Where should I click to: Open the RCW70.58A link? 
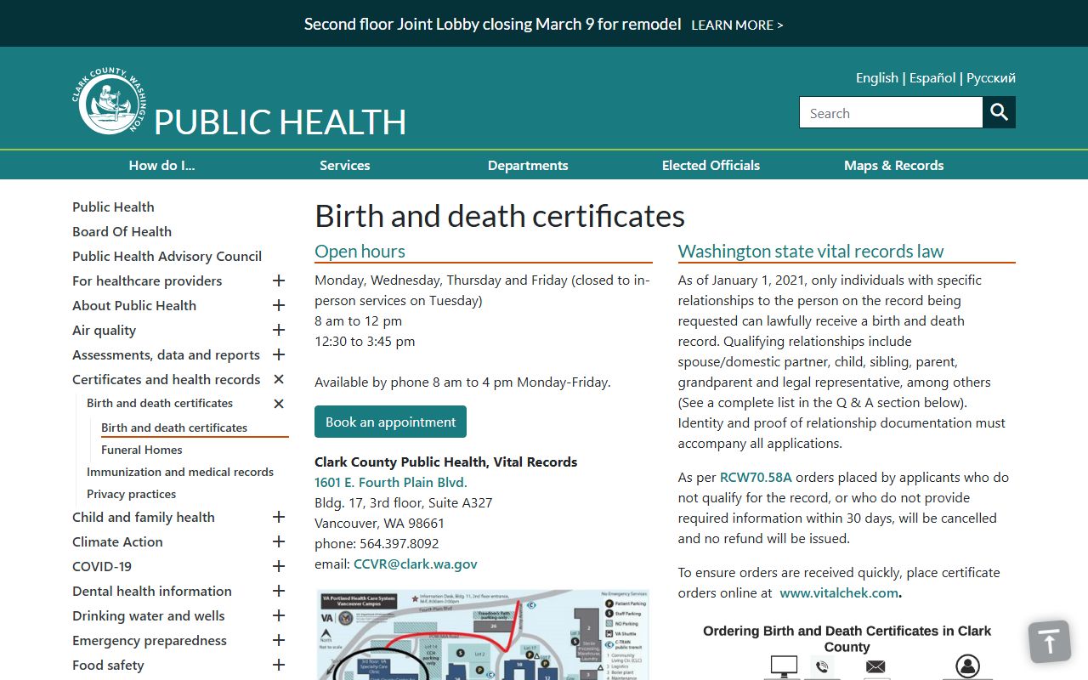(x=756, y=477)
